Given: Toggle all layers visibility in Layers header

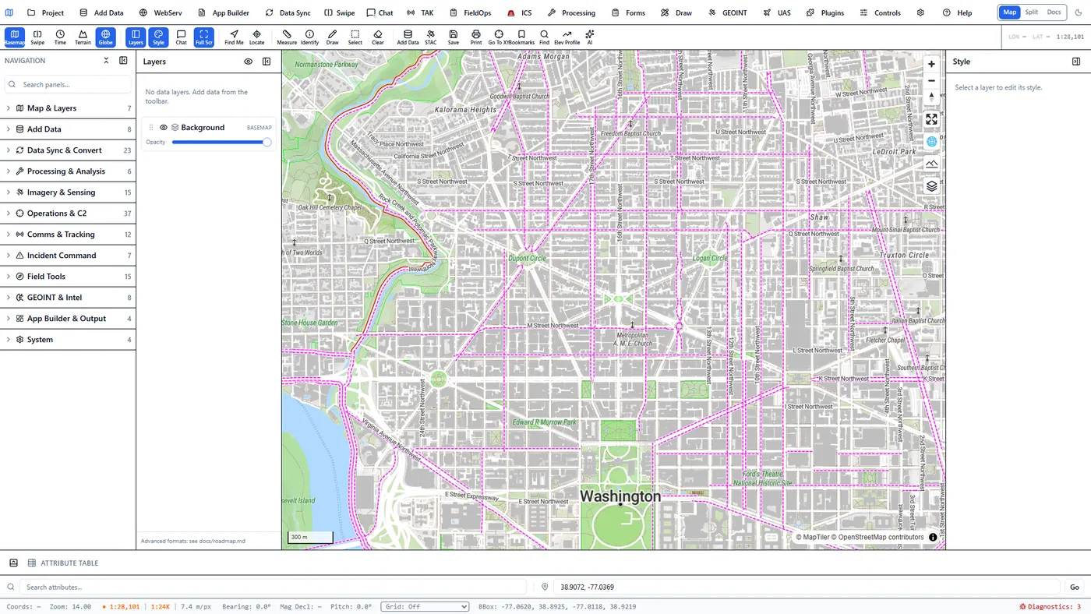Looking at the screenshot, I should (249, 62).
